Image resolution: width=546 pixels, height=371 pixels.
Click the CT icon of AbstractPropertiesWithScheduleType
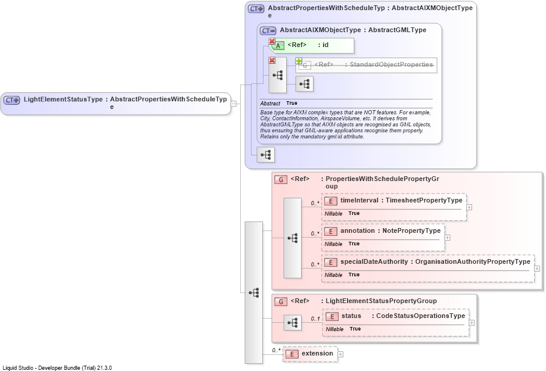tap(256, 9)
